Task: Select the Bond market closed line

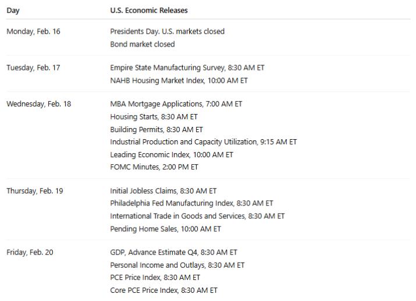Action: click(x=142, y=44)
